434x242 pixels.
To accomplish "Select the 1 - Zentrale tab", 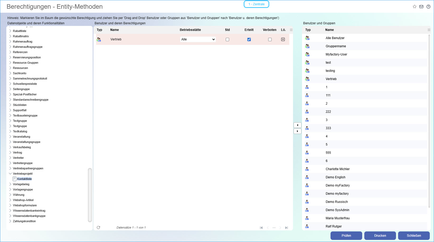I will (x=256, y=4).
